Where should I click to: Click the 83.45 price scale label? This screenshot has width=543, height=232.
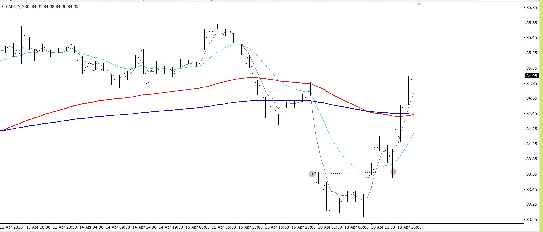[532, 190]
